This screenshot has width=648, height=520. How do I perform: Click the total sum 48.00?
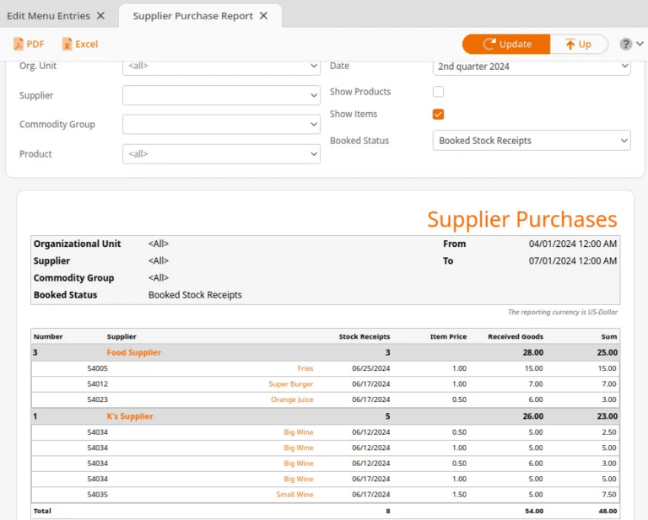click(x=607, y=511)
